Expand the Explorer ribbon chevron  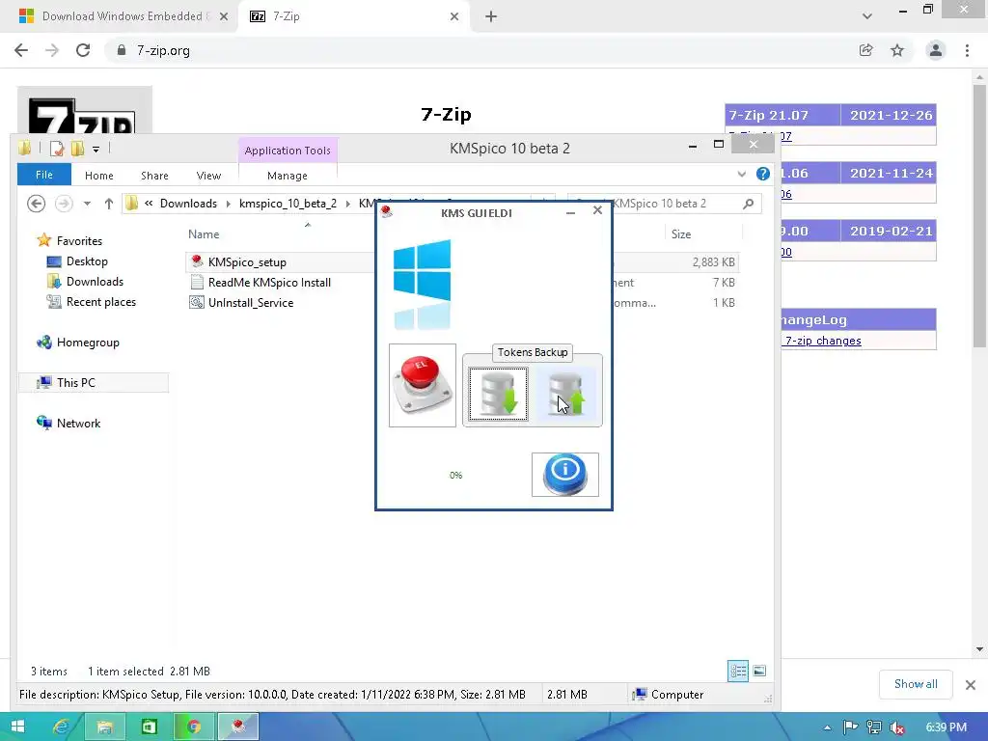point(742,175)
